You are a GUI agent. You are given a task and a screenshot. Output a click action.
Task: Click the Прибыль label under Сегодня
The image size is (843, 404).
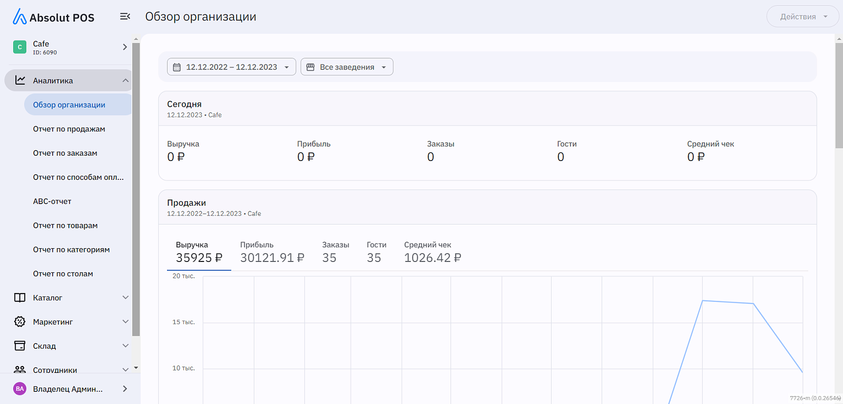point(314,144)
